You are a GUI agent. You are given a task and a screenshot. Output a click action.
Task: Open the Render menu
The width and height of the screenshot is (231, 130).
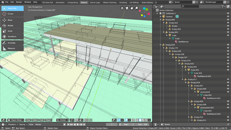click(19, 2)
